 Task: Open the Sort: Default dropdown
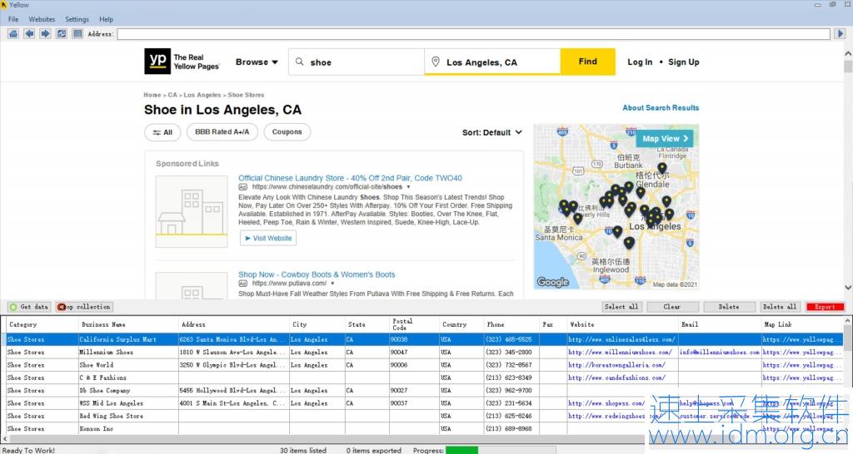491,132
